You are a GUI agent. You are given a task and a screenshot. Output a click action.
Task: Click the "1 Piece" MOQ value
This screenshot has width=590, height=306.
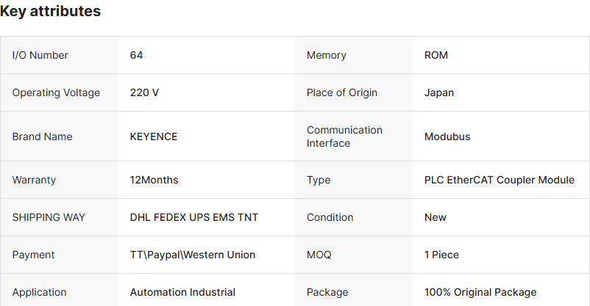(441, 255)
